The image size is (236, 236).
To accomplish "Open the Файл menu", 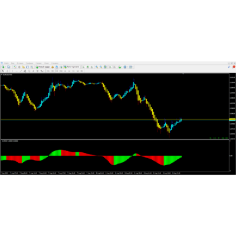I will point(6,63).
